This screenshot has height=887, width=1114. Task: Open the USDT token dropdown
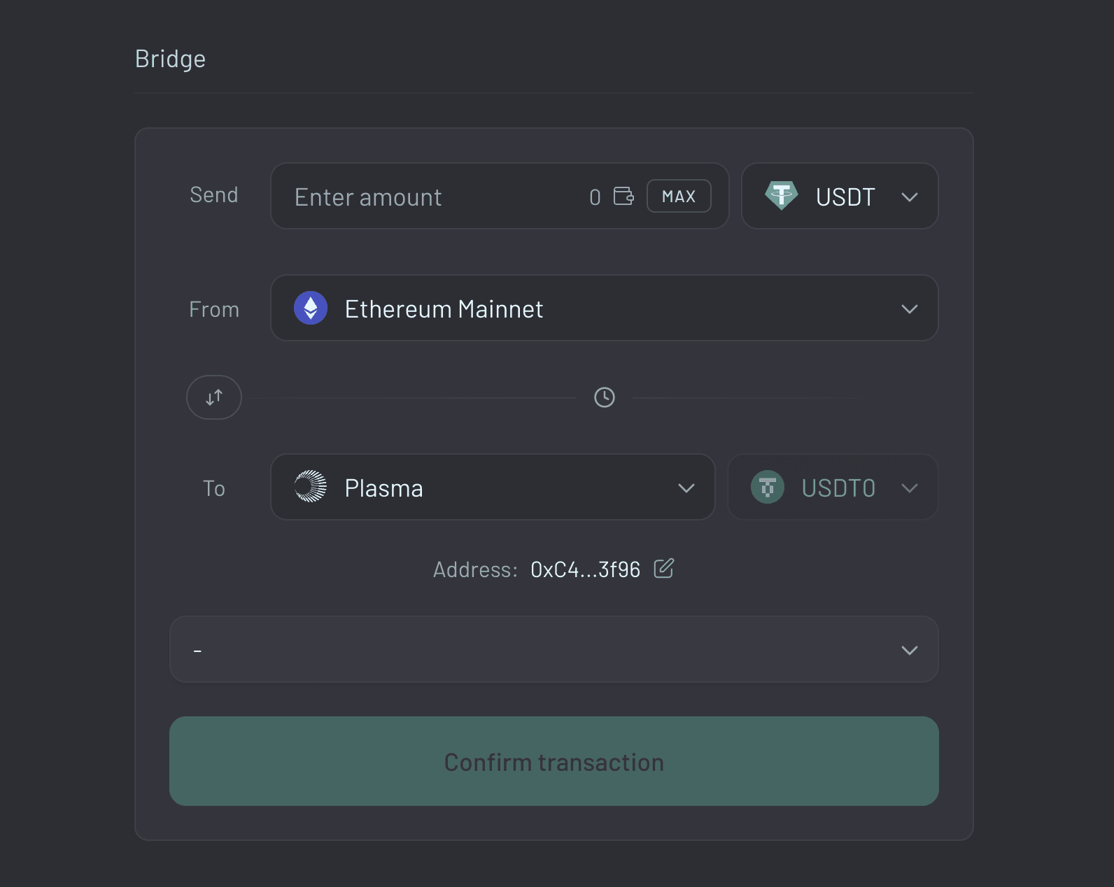pos(910,197)
